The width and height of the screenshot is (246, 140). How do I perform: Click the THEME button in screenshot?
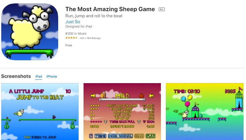pyautogui.click(x=100, y=136)
